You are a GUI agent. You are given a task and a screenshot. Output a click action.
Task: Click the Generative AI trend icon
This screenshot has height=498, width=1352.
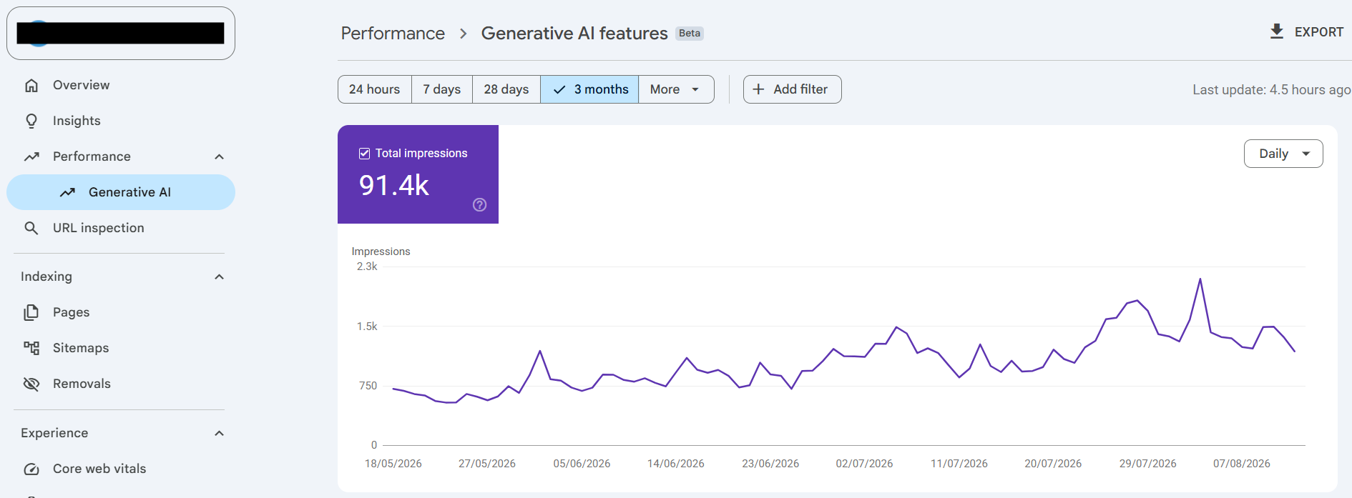[x=67, y=192]
